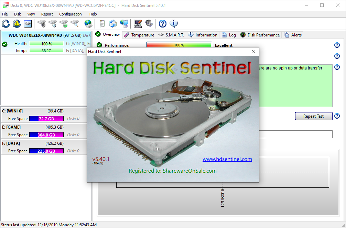Click the help icon next to Repeat Test
The image size is (346, 228).
(337, 116)
